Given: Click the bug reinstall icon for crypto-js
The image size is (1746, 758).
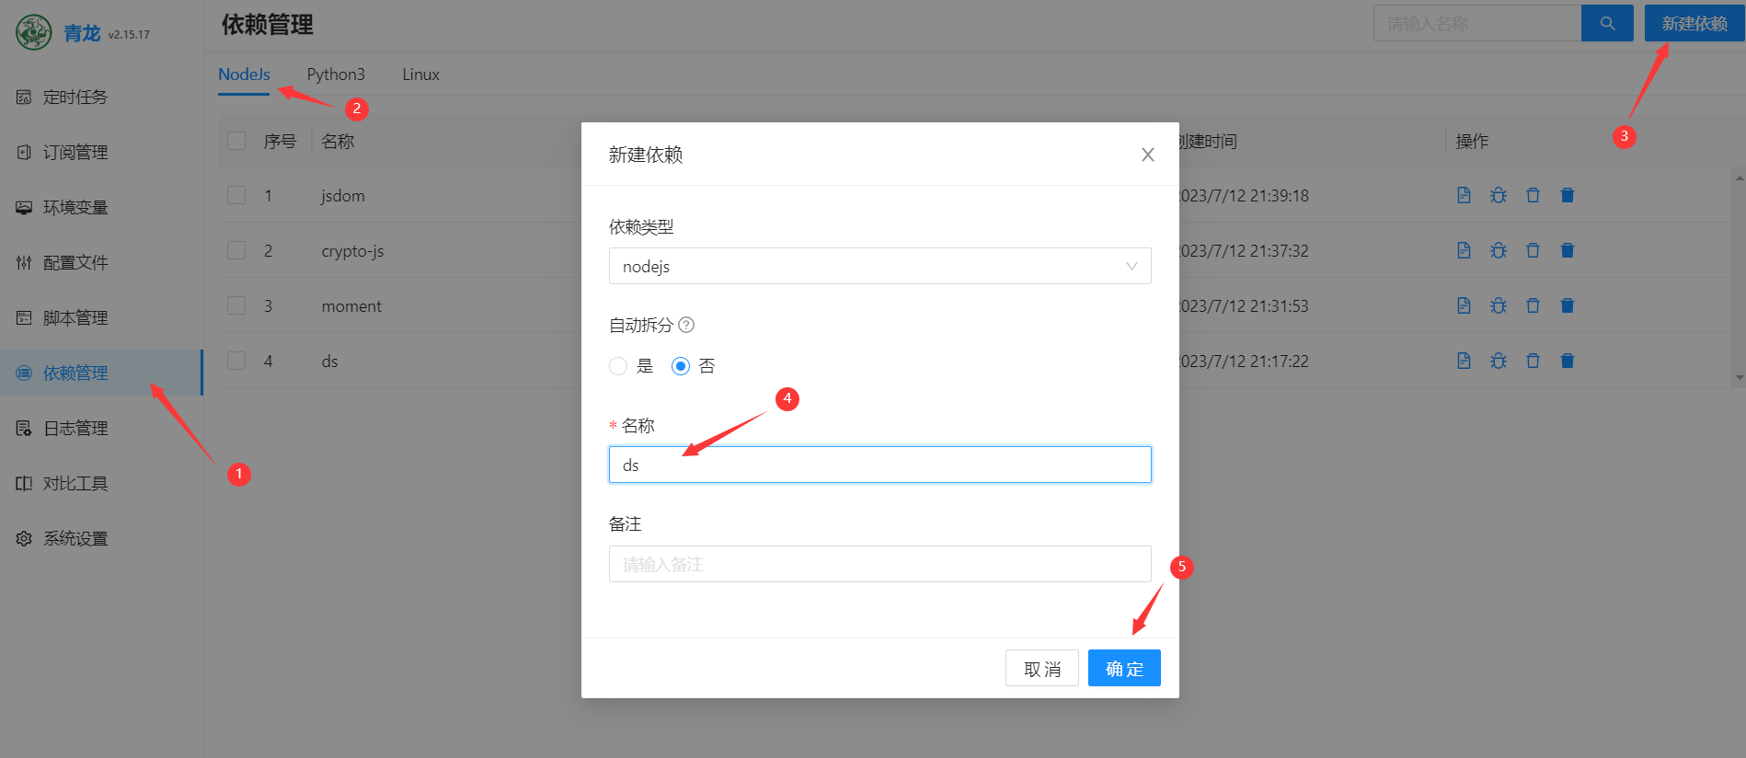Looking at the screenshot, I should [x=1499, y=250].
